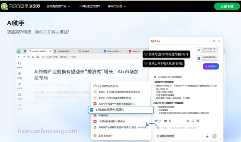Click the browser forward arrow

pos(24,57)
